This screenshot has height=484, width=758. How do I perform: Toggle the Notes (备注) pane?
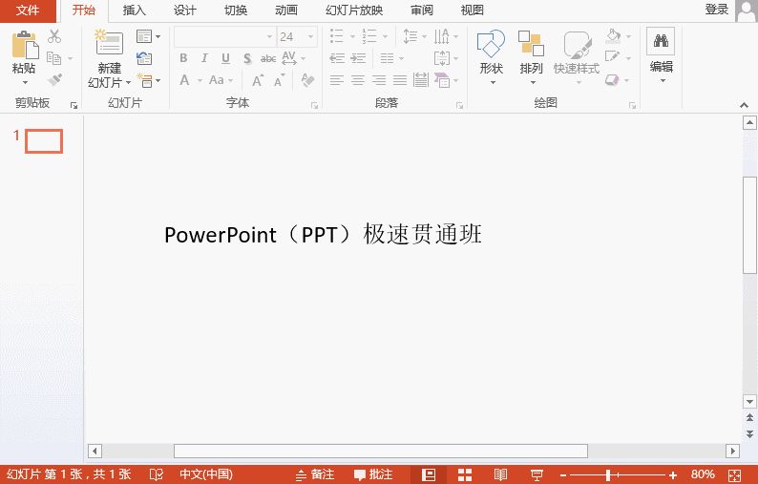pyautogui.click(x=315, y=474)
